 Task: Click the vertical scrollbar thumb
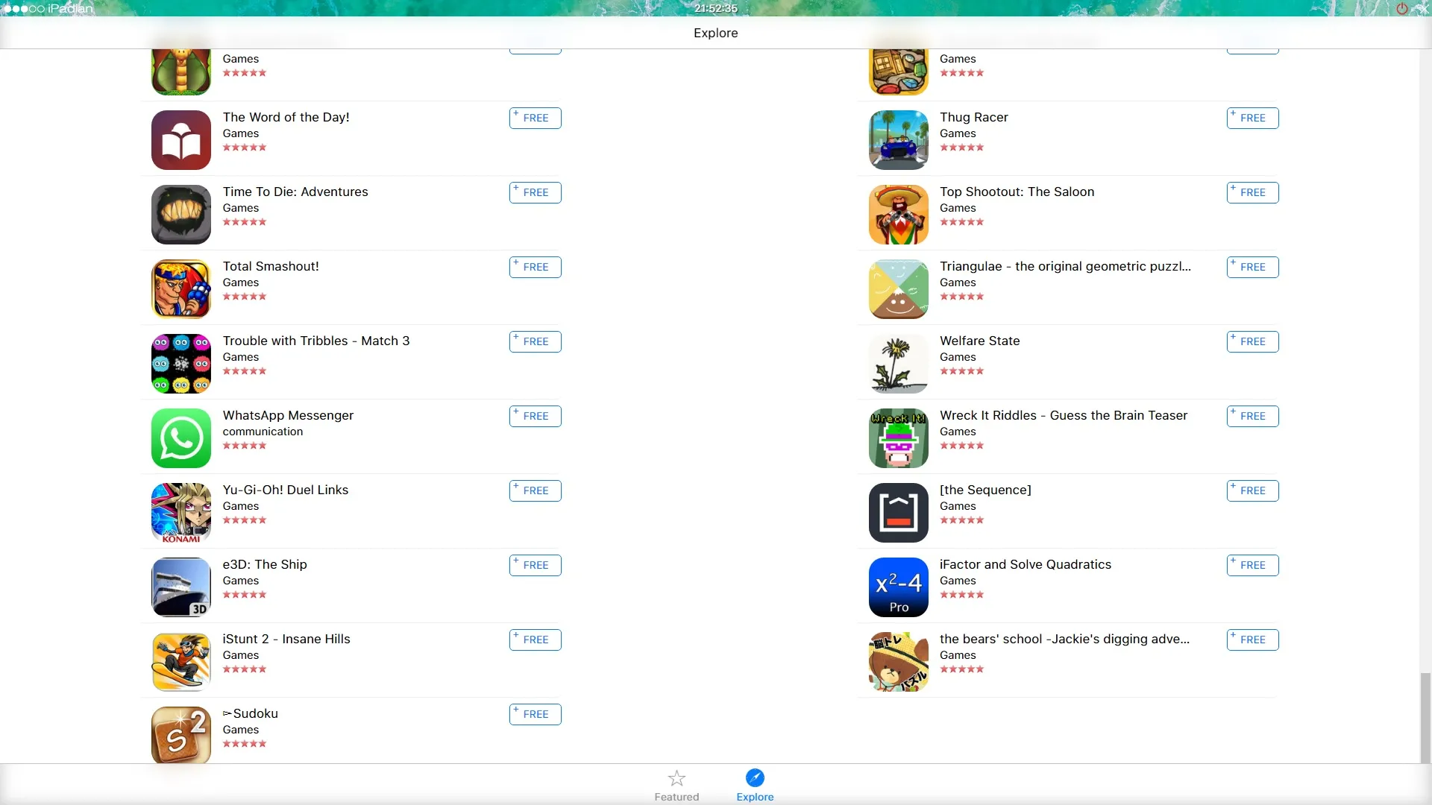[x=1425, y=718]
